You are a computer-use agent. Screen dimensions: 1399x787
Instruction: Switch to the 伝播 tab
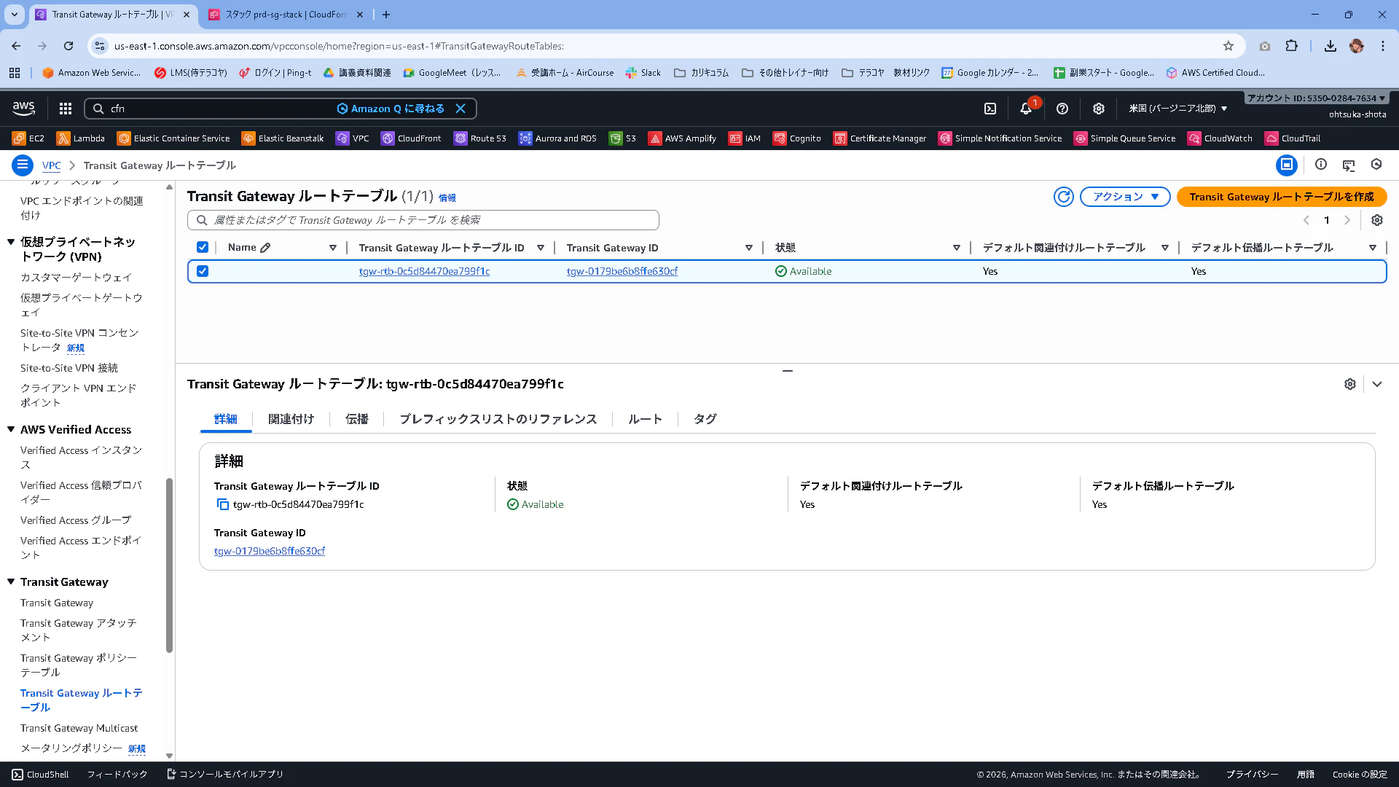[357, 419]
